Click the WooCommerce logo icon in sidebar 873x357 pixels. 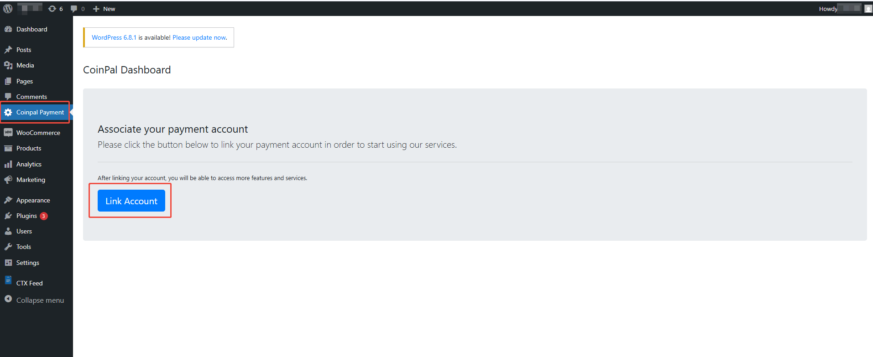coord(8,133)
